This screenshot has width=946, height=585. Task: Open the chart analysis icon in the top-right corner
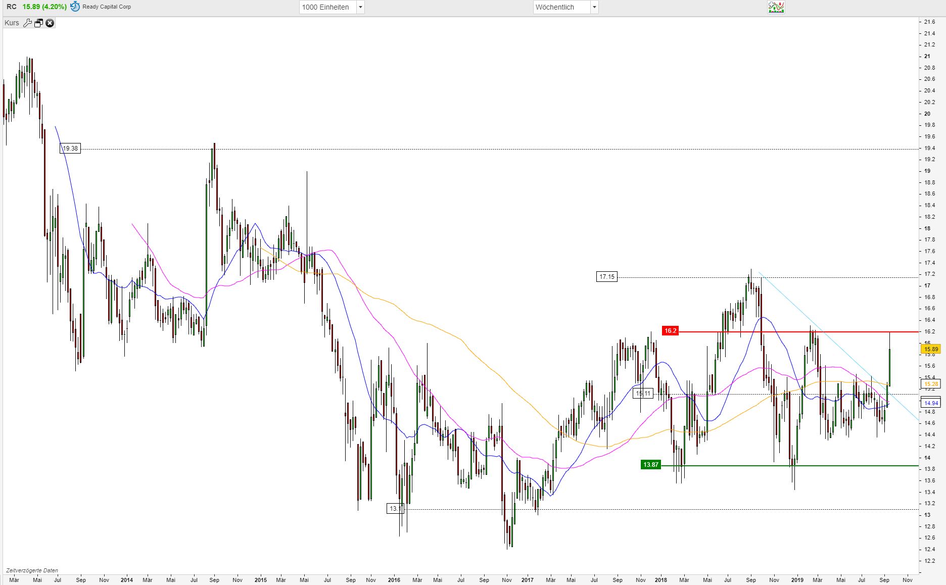tap(776, 7)
